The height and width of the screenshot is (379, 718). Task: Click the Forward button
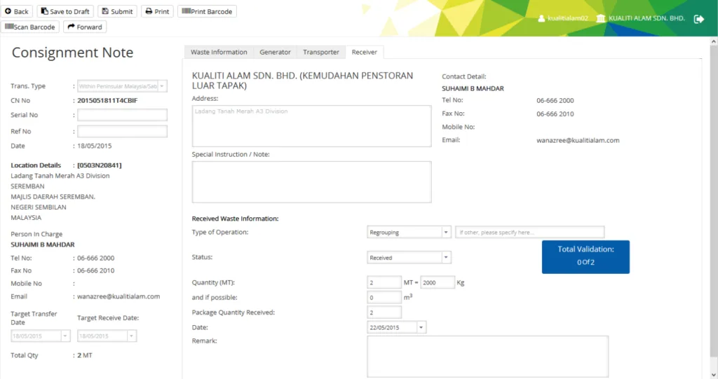point(85,27)
